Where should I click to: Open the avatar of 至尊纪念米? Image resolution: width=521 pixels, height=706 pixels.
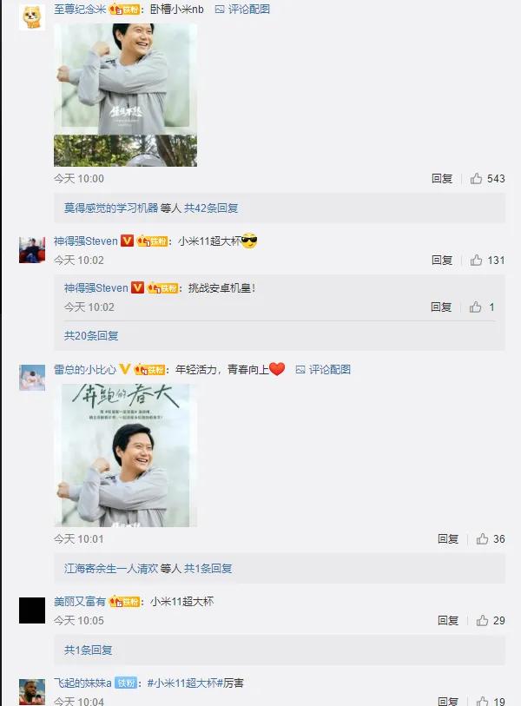32,17
